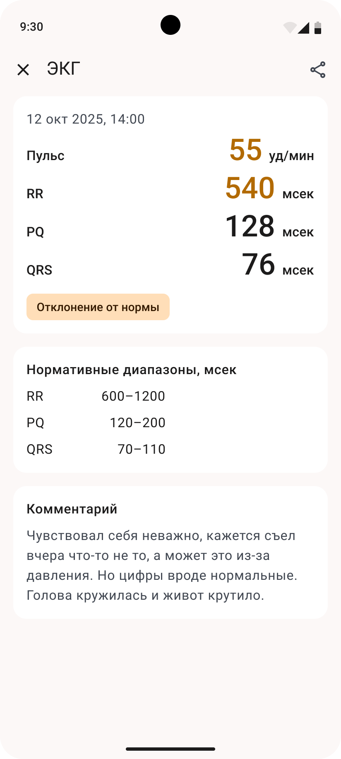The image size is (341, 759).
Task: Tap the PQ range 120–200
Action: [x=137, y=423]
